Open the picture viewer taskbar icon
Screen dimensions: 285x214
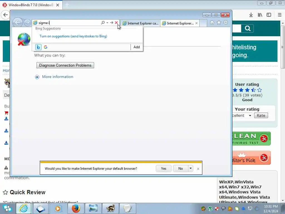[93, 208]
